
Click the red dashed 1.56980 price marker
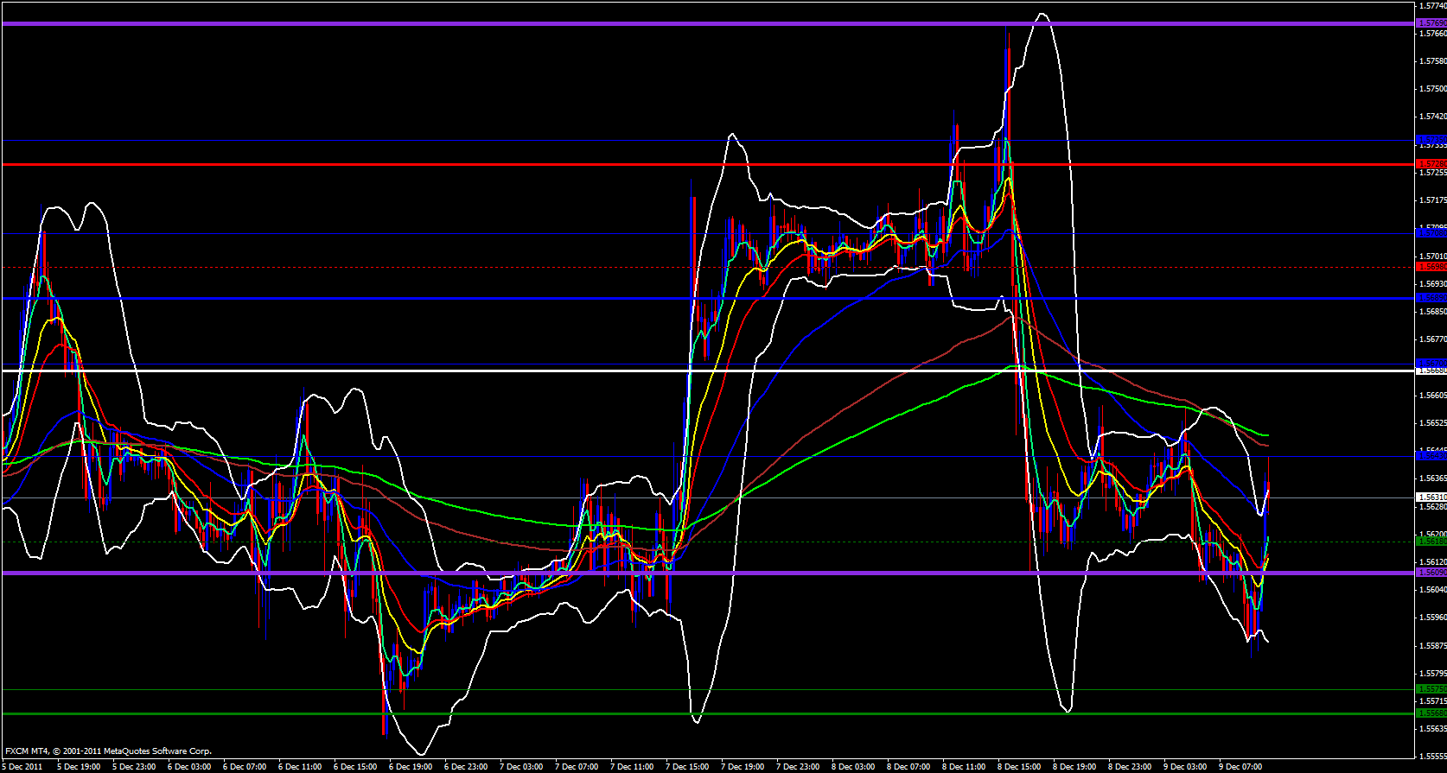click(x=1431, y=267)
